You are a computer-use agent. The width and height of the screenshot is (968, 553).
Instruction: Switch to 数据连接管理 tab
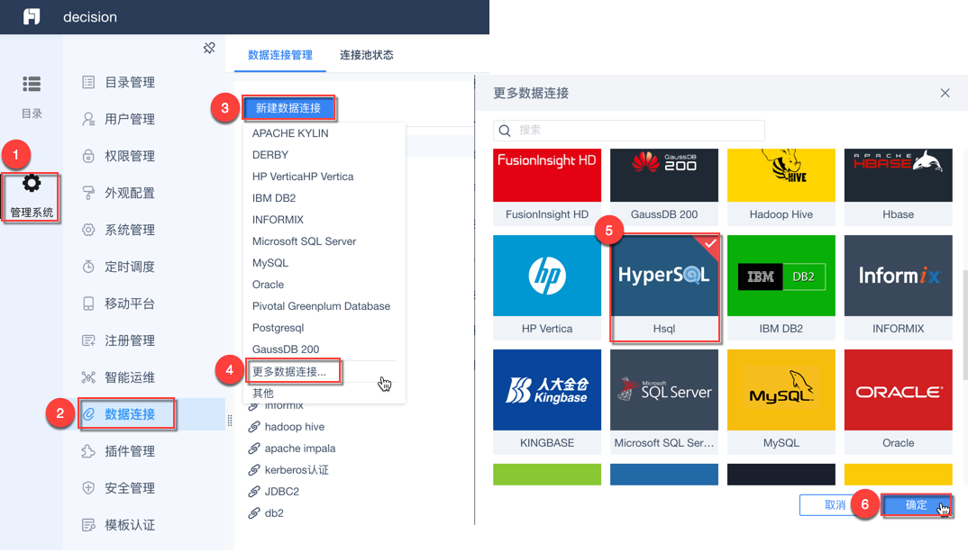(280, 55)
